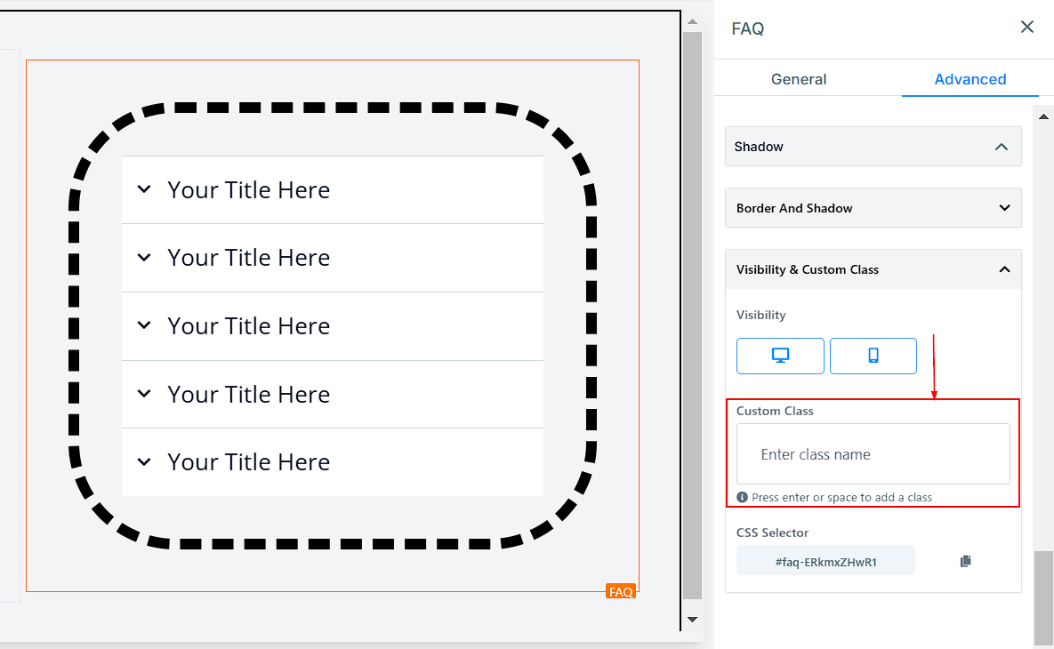Expand the fourth FAQ item chevron

144,394
